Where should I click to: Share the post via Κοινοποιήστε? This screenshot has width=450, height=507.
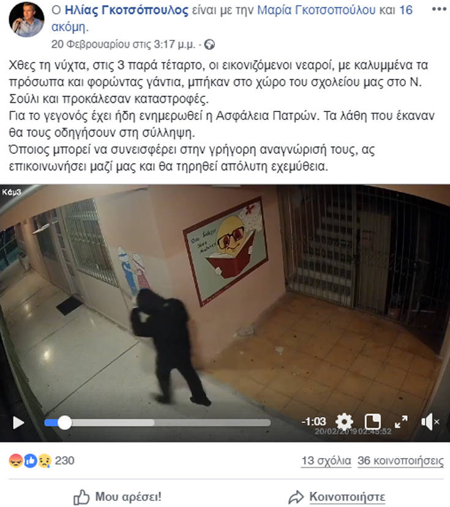(337, 497)
